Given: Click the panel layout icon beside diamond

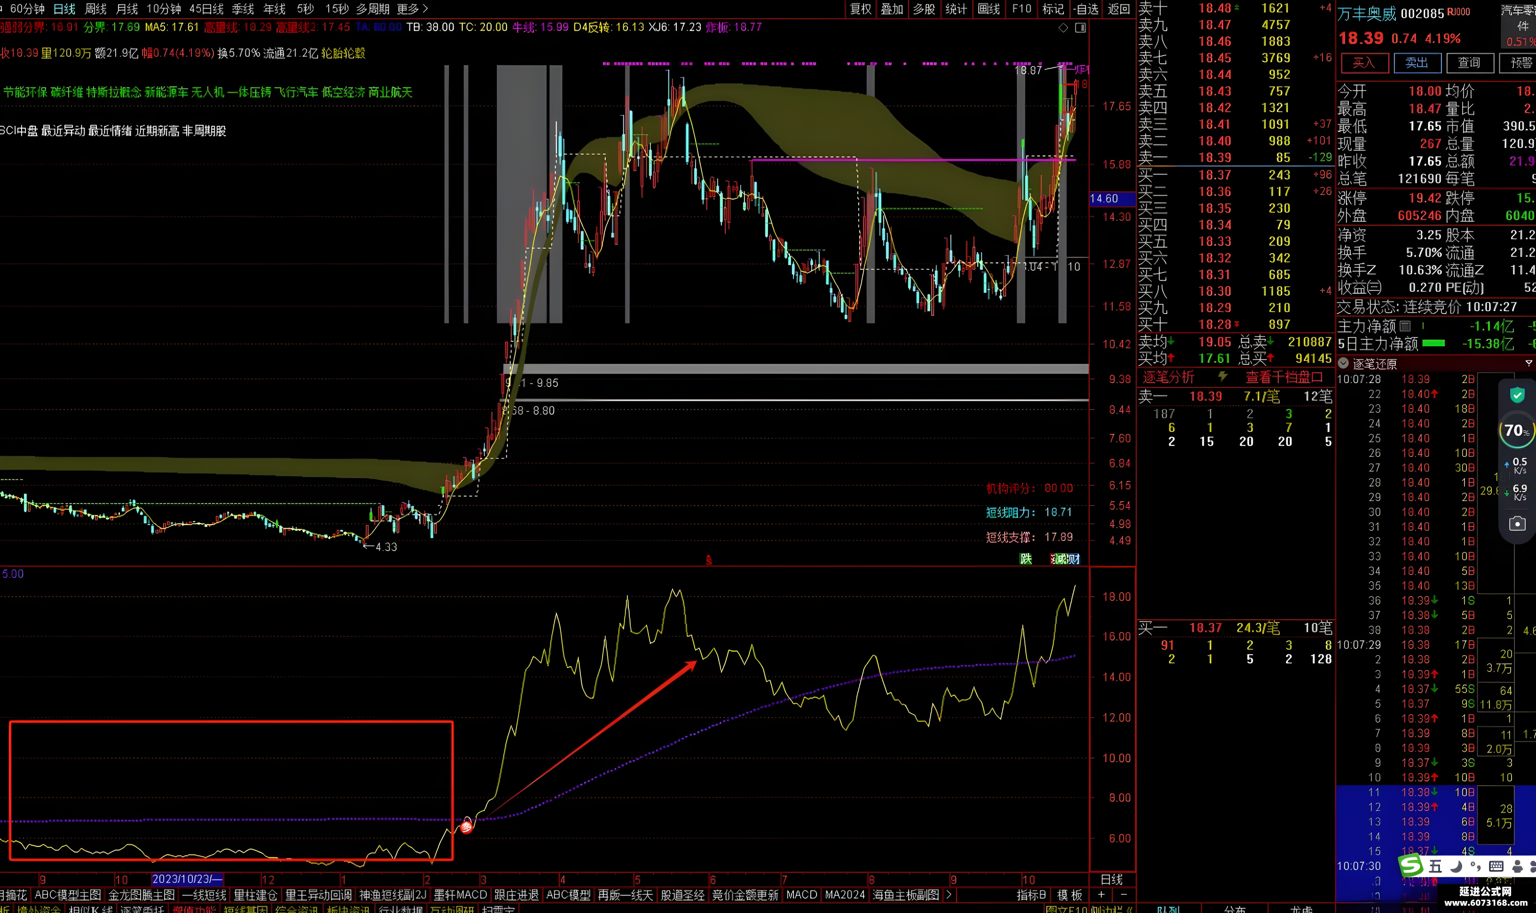Looking at the screenshot, I should pos(1080,28).
